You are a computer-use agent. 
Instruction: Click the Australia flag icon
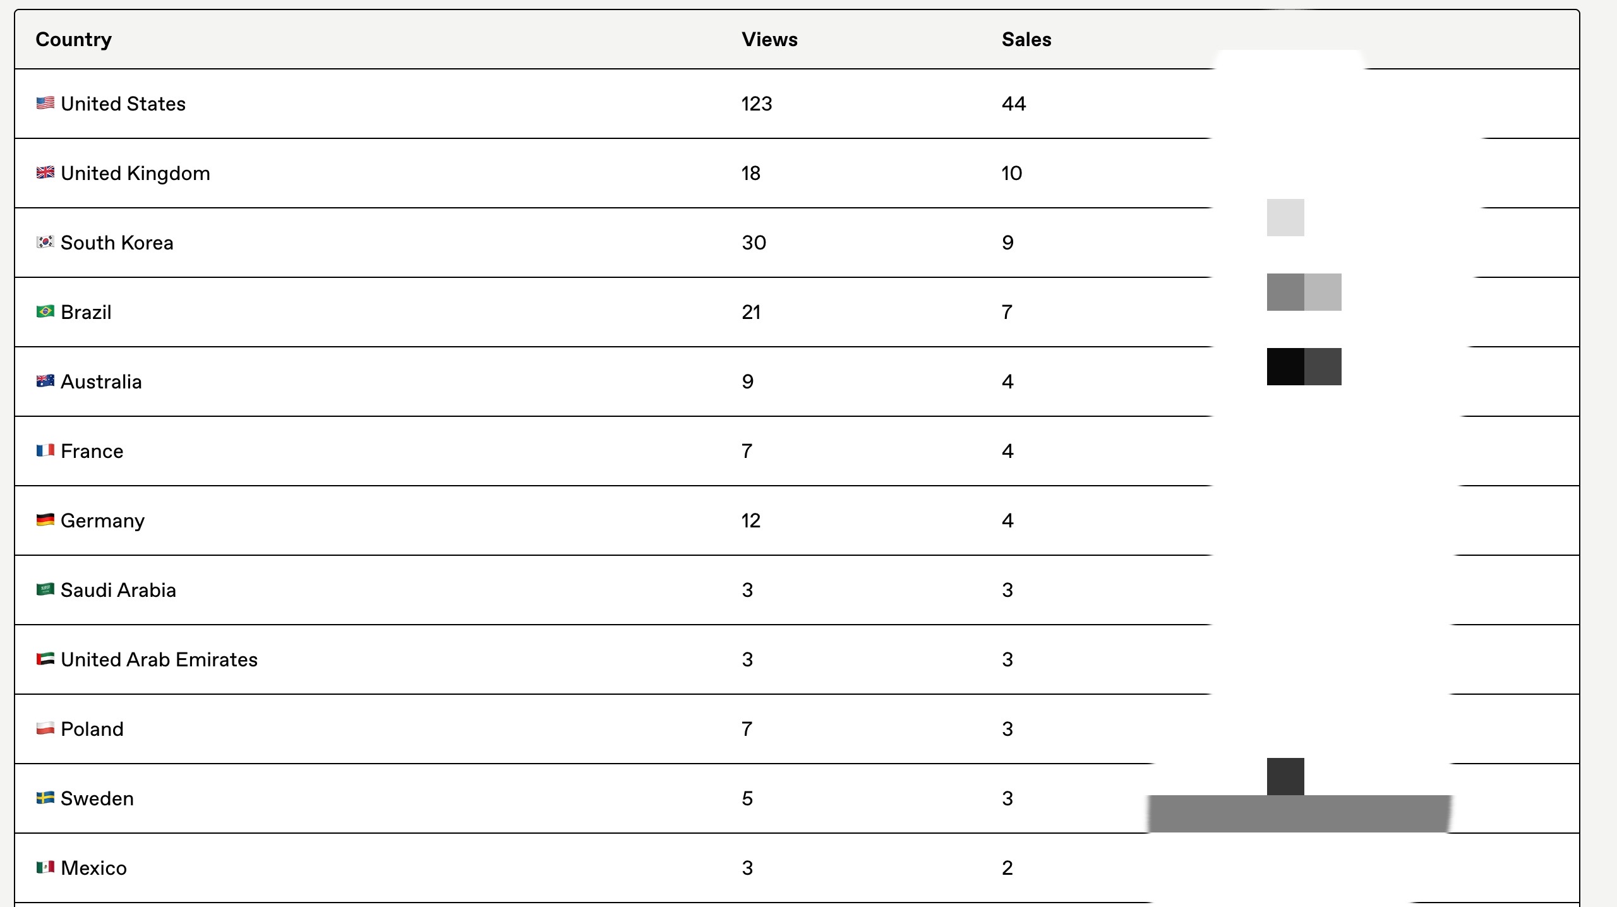[45, 381]
